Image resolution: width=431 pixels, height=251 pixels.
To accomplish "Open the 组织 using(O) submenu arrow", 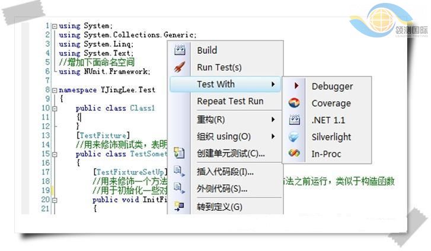I will point(273,137).
